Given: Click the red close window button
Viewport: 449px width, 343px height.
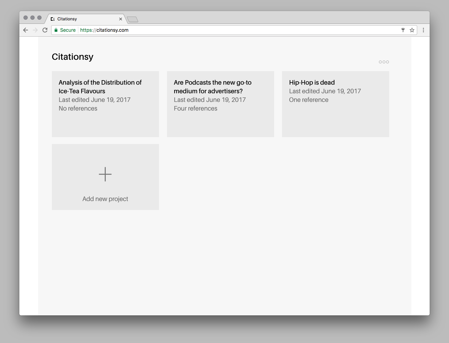Looking at the screenshot, I should click(26, 18).
